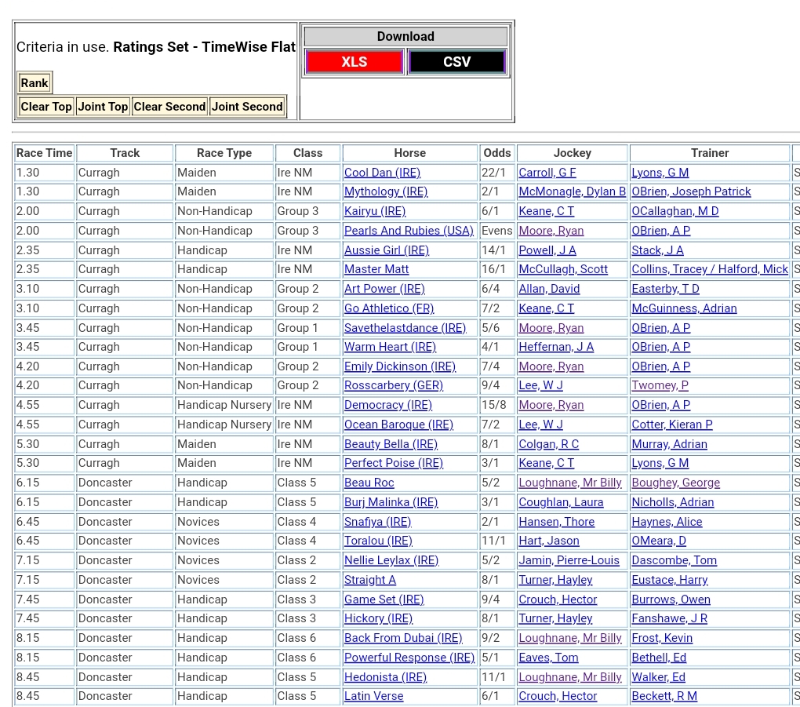
Task: Click the Race Time column header
Action: click(44, 153)
